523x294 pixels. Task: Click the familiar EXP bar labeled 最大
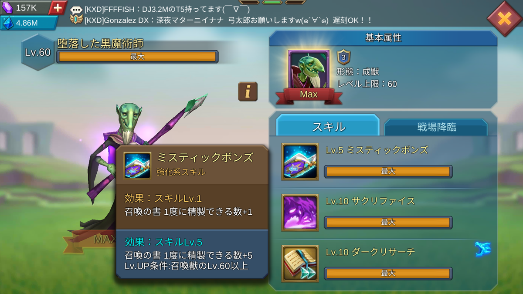[x=137, y=57]
